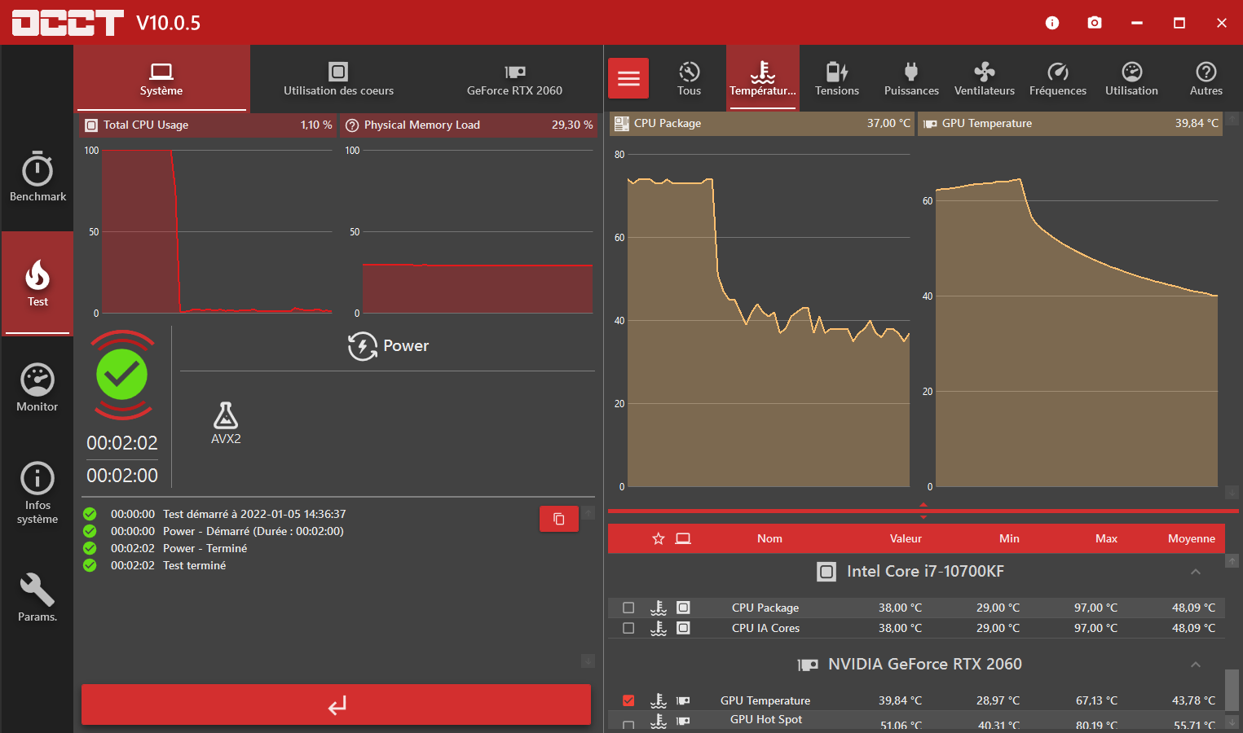Switch to Utilisation des coeurs tab
The width and height of the screenshot is (1243, 733).
click(x=338, y=78)
